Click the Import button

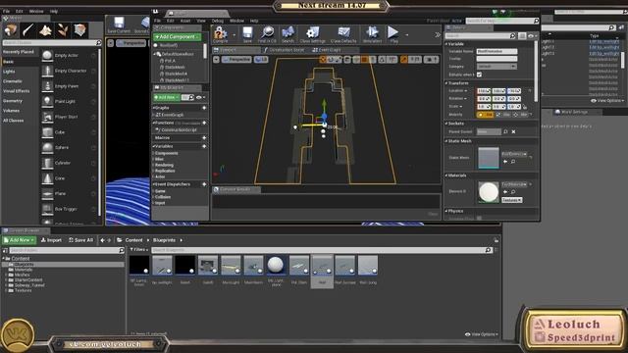51,240
